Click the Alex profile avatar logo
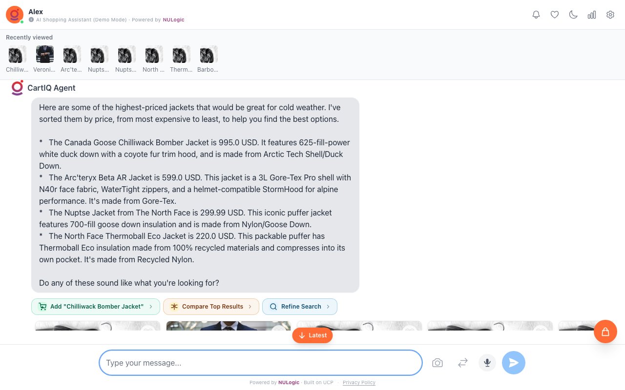This screenshot has height=390, width=625. [x=15, y=15]
